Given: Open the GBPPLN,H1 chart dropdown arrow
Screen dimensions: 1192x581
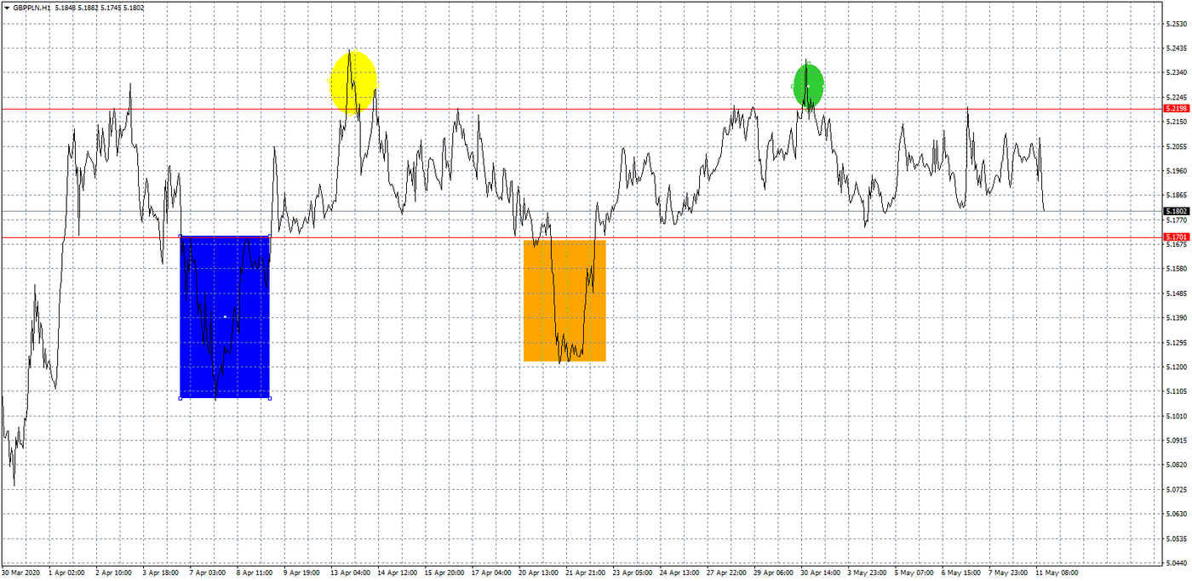Looking at the screenshot, I should [x=6, y=7].
